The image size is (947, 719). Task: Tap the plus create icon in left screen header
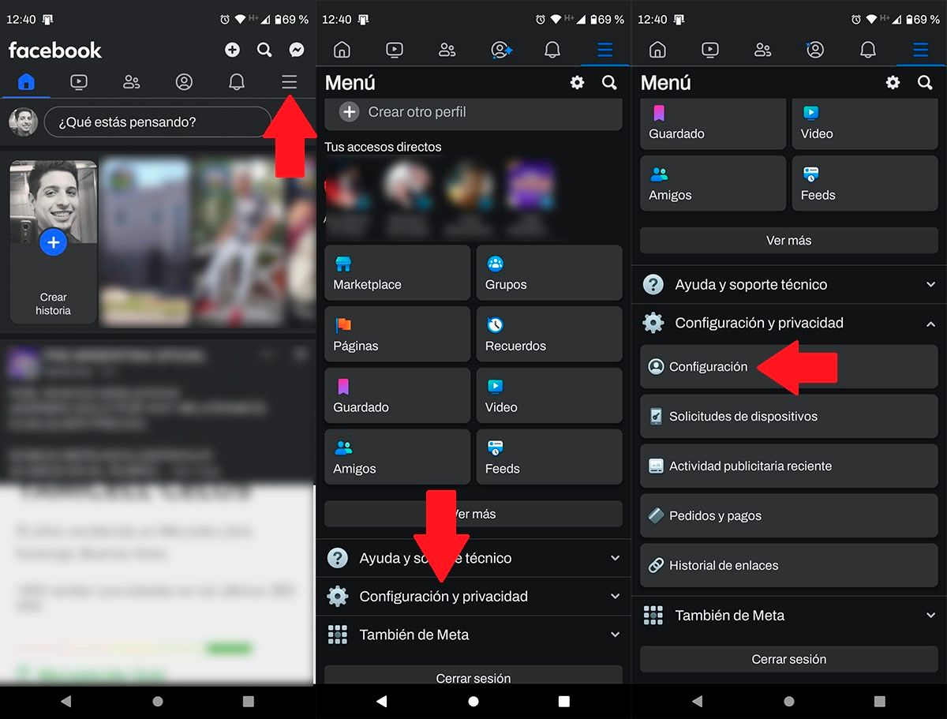point(232,50)
